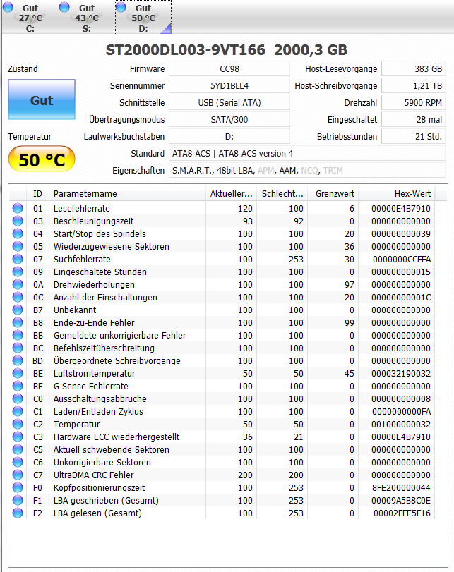Viewport: 454px width, 572px height.
Task: Click the status orb for Anzahl der Einschaltungen
Action: (18, 298)
